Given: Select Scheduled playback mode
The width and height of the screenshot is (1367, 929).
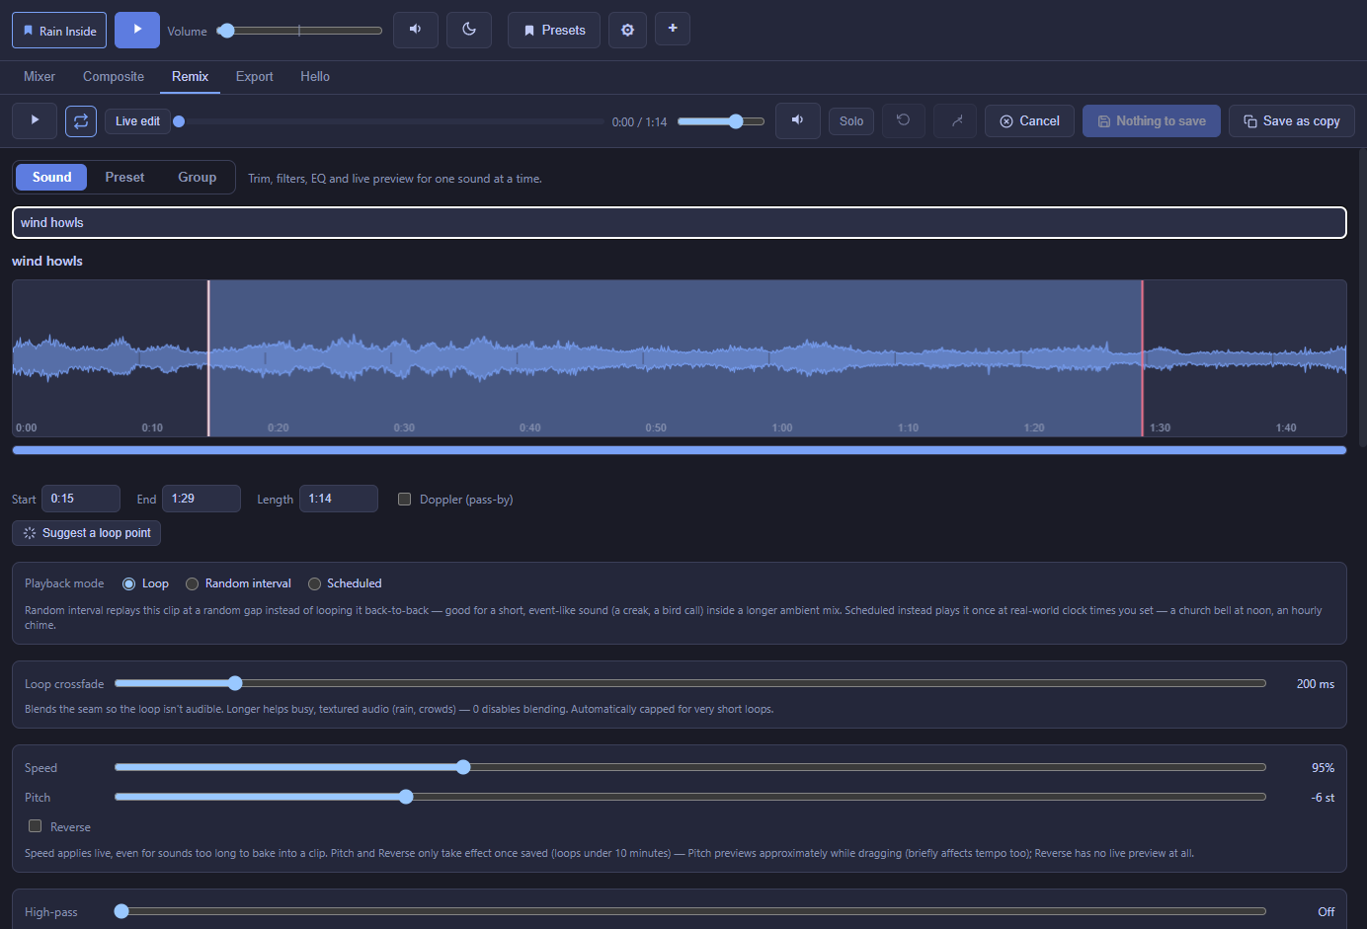Looking at the screenshot, I should tap(314, 583).
